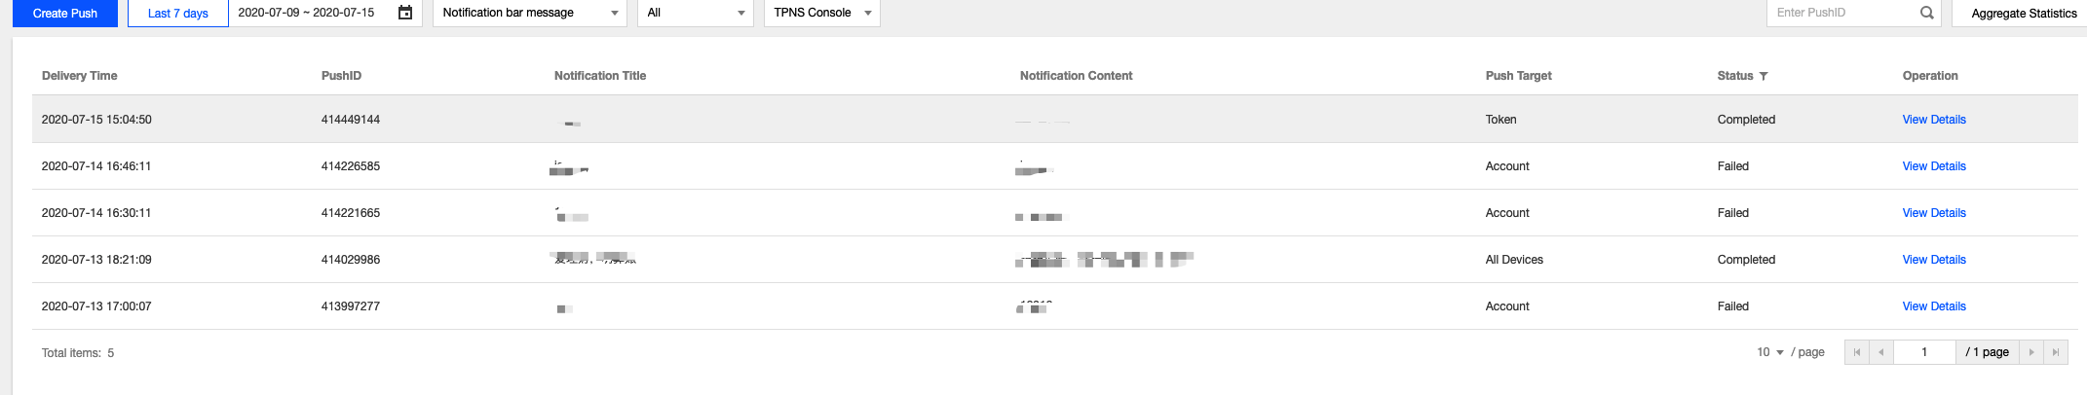Expand the Notification bar message dropdown
Image resolution: width=2087 pixels, height=395 pixels.
tap(530, 13)
